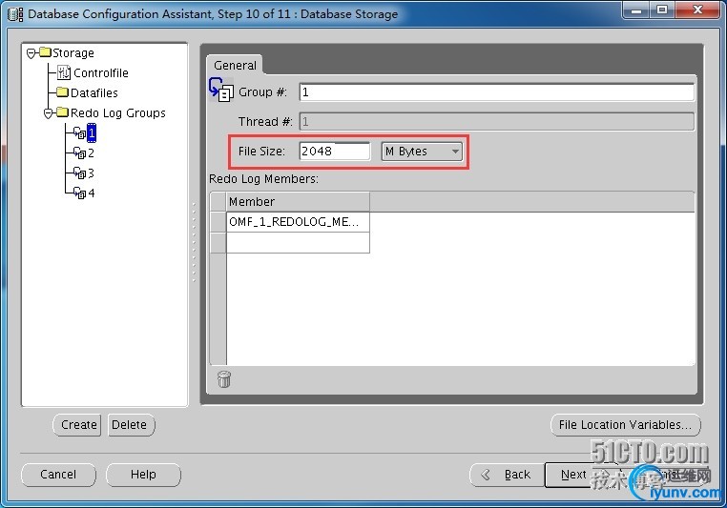727x508 pixels.
Task: Click the File Size value field
Action: (x=334, y=152)
